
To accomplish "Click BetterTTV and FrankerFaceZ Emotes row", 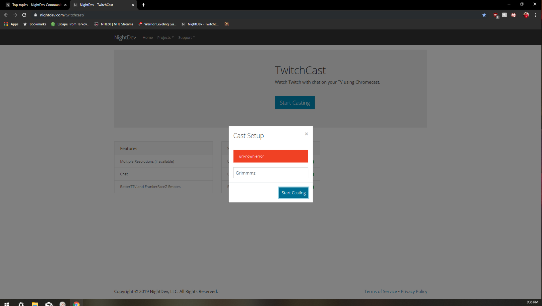I will click(163, 187).
